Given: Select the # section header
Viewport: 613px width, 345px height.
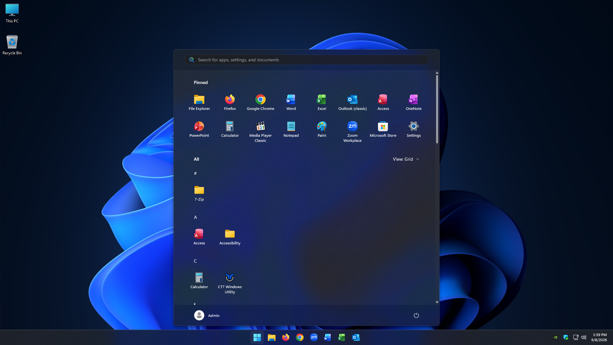Looking at the screenshot, I should tap(195, 173).
